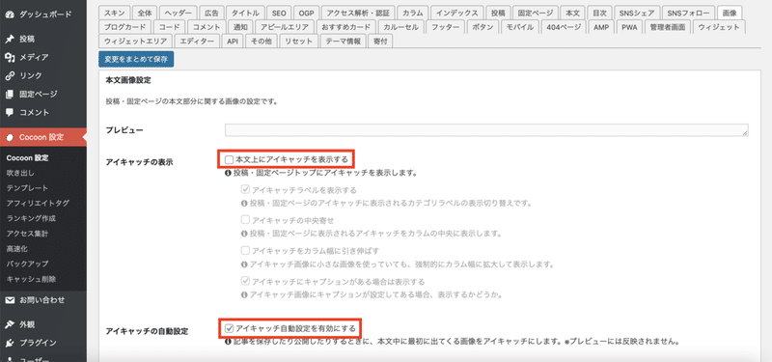
Task: Open the アクセス解析・認証 tab
Action: tap(358, 13)
